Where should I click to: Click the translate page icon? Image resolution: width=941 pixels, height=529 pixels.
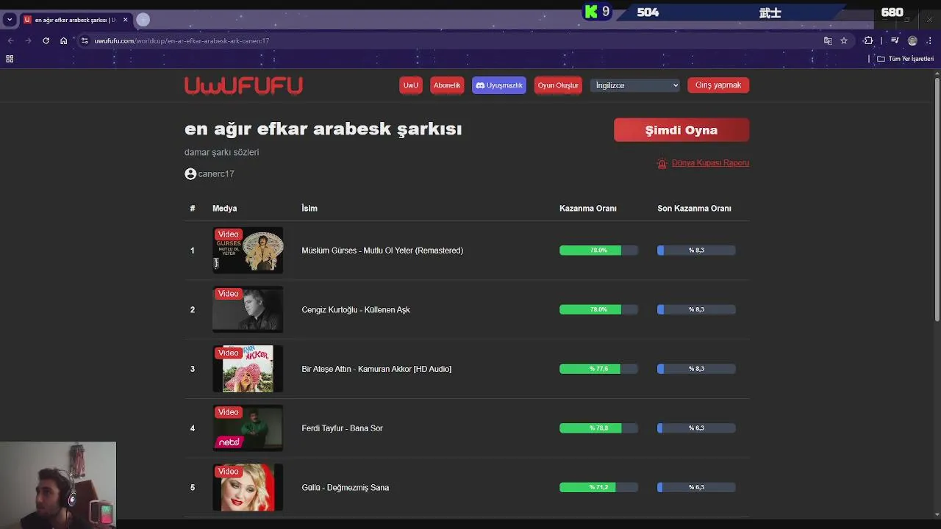point(828,40)
